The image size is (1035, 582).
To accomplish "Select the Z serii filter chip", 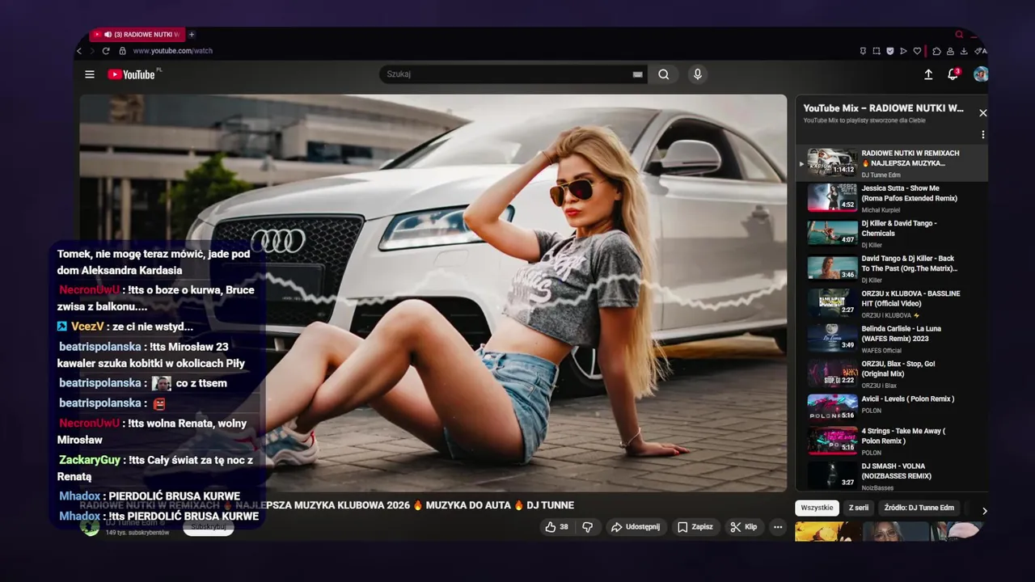I will point(859,508).
